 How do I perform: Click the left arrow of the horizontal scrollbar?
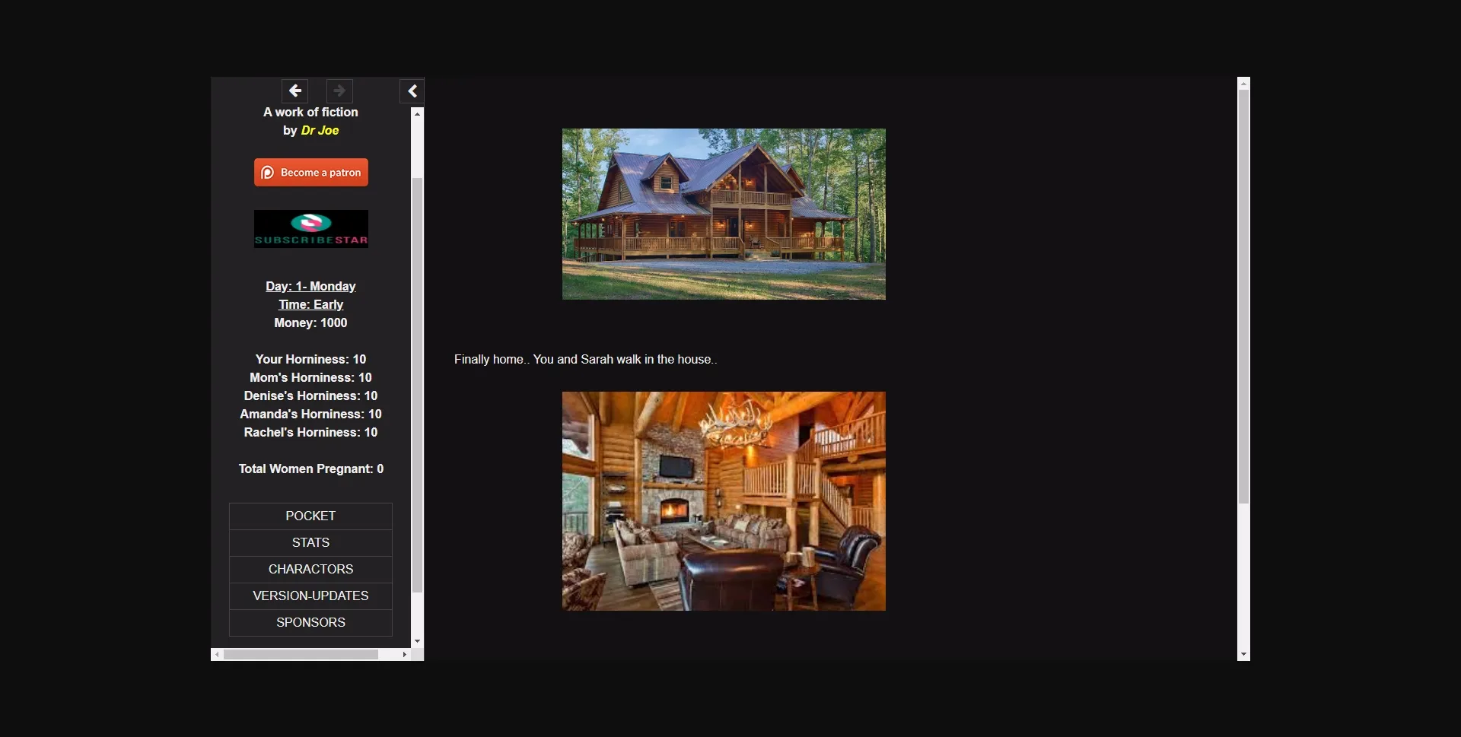tap(217, 654)
